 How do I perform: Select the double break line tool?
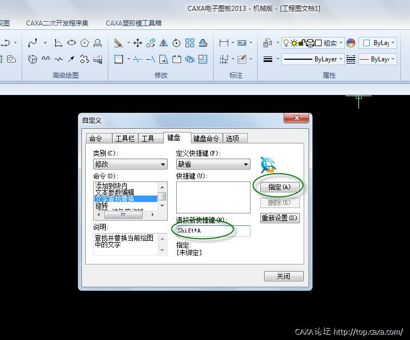[x=59, y=59]
